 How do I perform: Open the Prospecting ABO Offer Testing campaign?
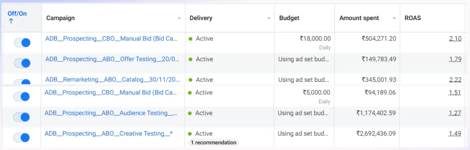pos(112,59)
